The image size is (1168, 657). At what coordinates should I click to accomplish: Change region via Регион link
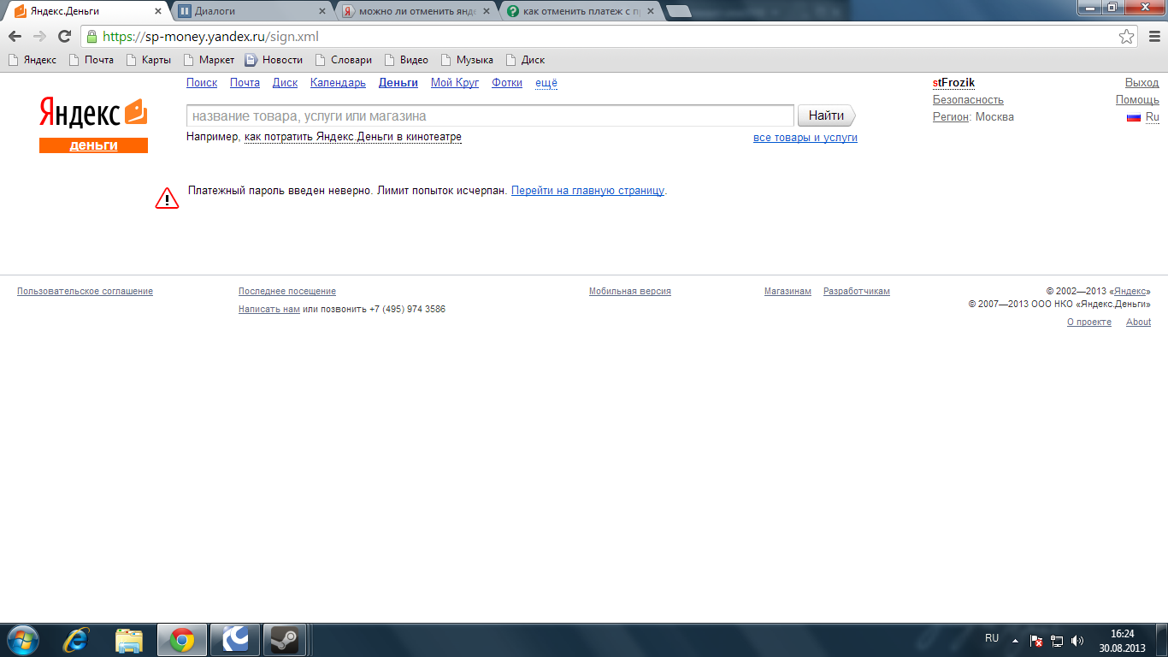951,117
